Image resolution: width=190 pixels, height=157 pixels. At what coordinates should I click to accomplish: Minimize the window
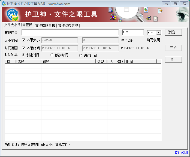coord(166,4)
